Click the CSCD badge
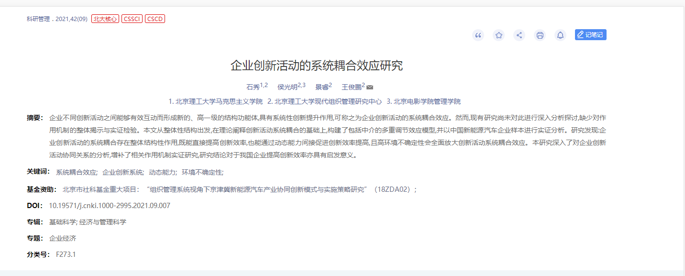The width and height of the screenshot is (685, 276). coord(155,18)
